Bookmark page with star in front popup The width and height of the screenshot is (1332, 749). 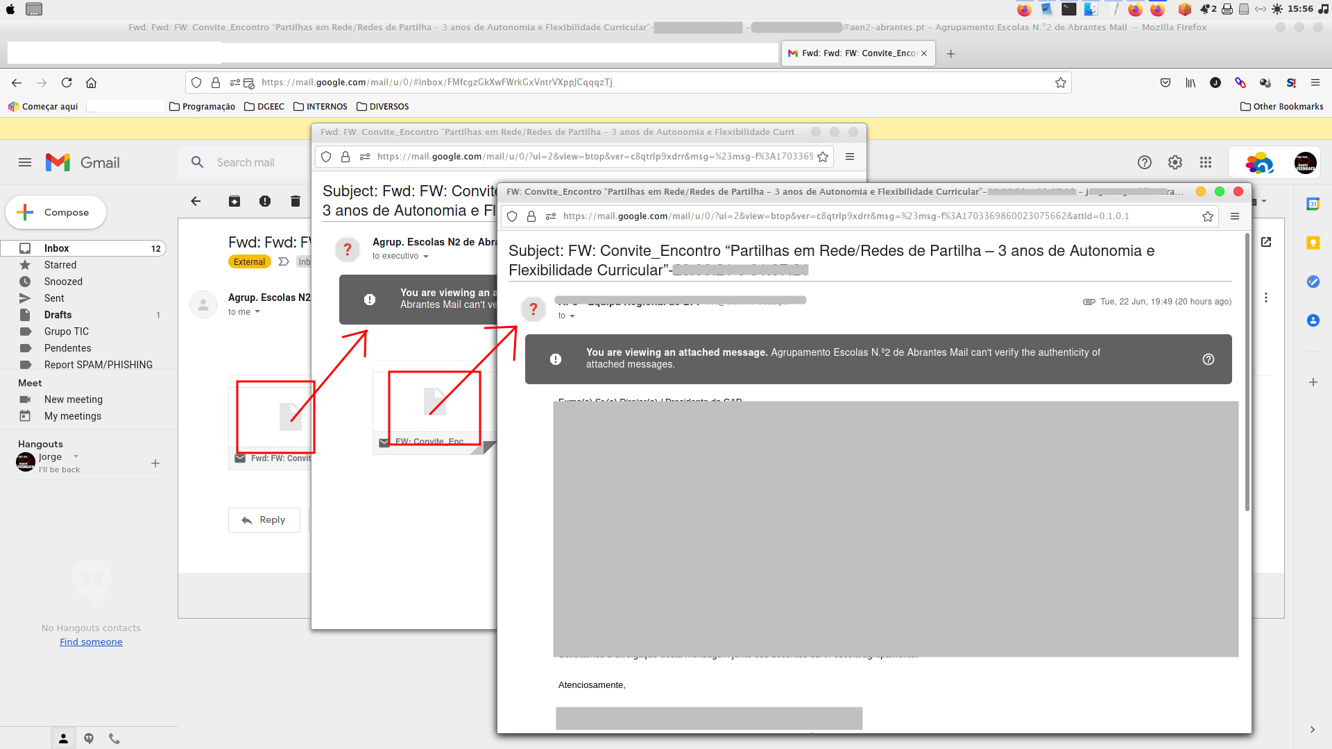(x=1208, y=216)
